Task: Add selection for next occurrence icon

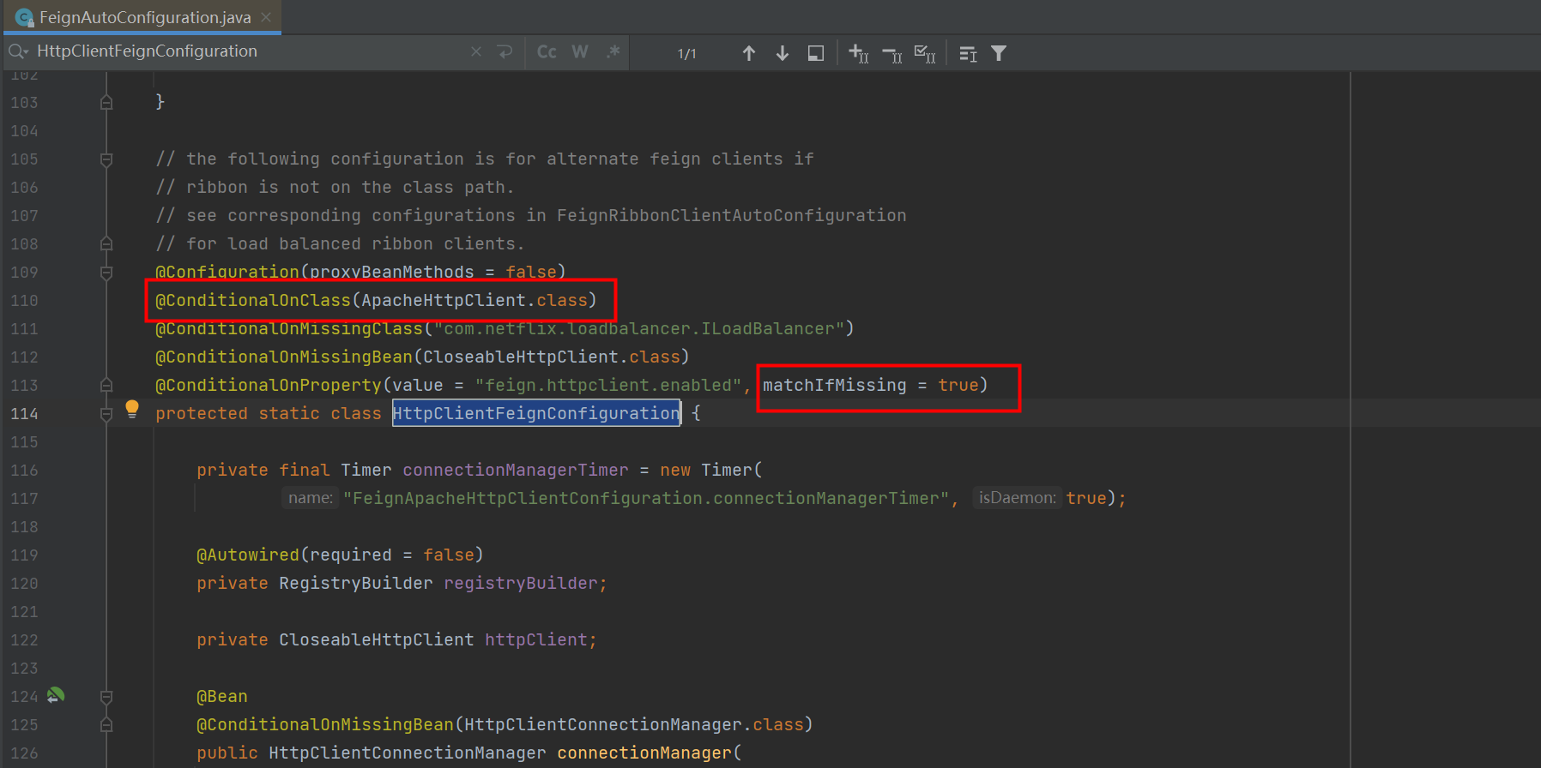Action: pos(859,53)
